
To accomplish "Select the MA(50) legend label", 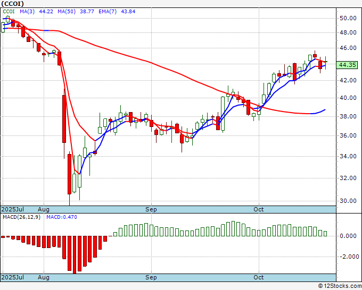I will click(x=67, y=12).
